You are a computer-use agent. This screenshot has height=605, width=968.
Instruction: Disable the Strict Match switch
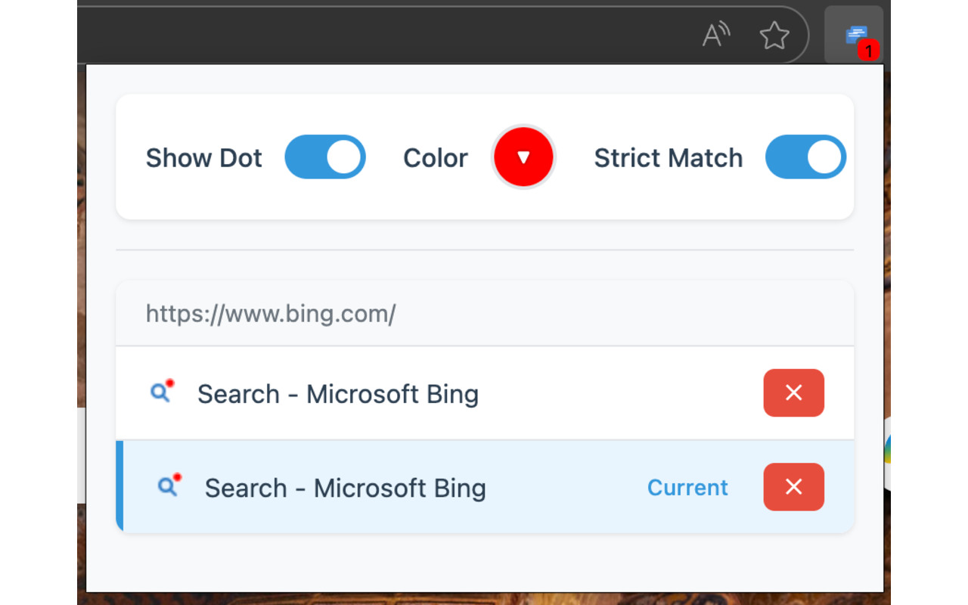coord(805,157)
